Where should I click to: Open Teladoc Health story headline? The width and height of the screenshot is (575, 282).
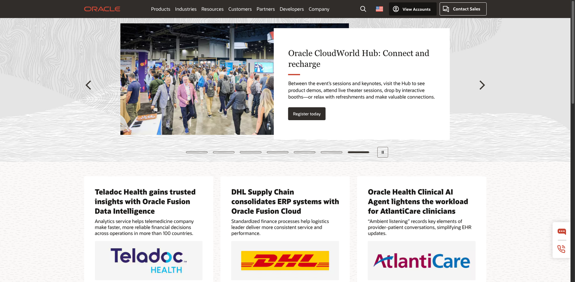pos(145,201)
